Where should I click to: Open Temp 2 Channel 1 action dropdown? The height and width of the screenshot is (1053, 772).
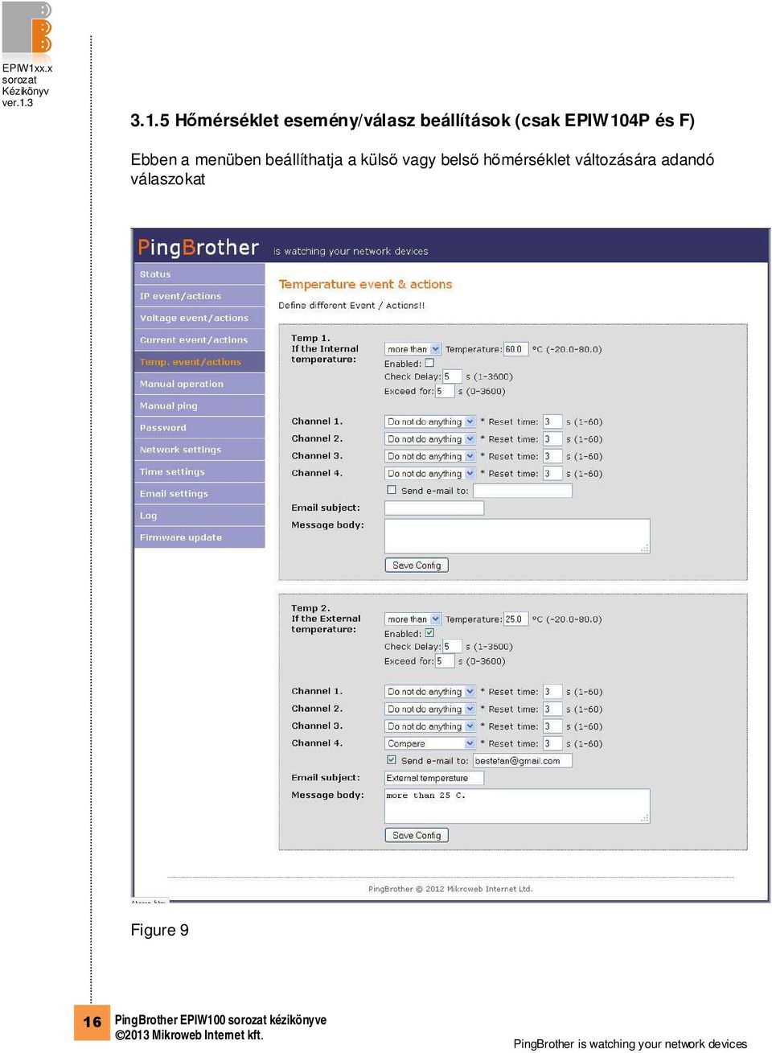point(430,692)
